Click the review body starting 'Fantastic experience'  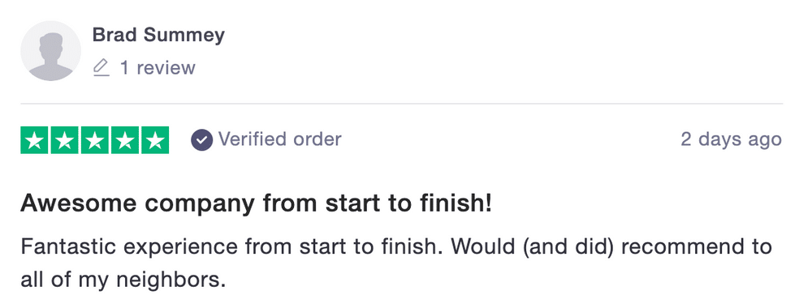pyautogui.click(x=396, y=263)
